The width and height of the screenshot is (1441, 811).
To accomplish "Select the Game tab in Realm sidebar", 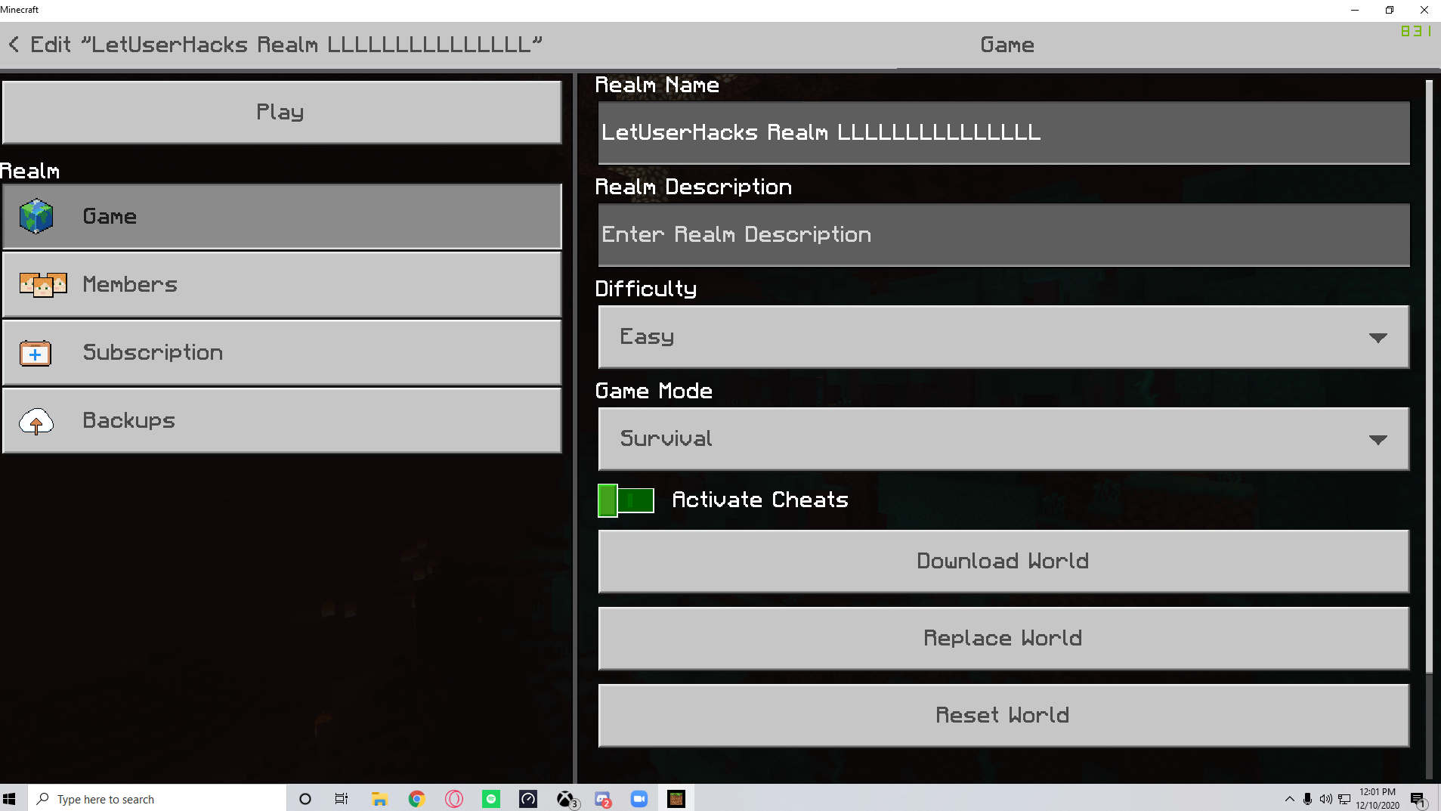I will [281, 216].
